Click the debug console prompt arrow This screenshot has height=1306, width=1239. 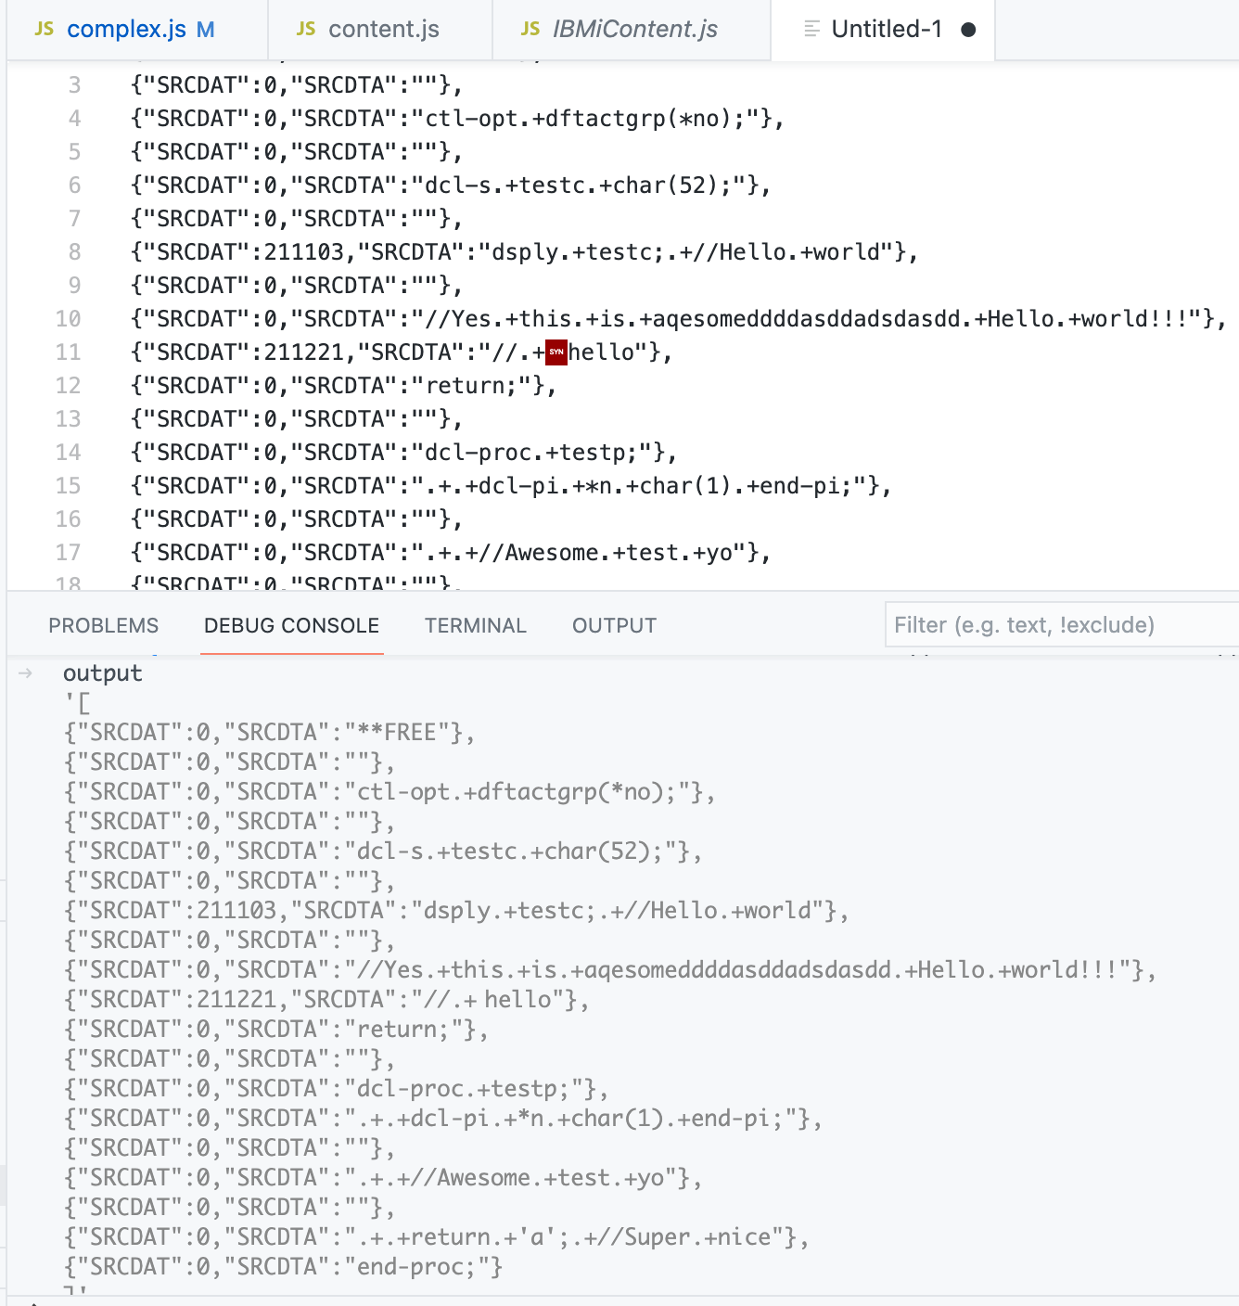pyautogui.click(x=23, y=675)
